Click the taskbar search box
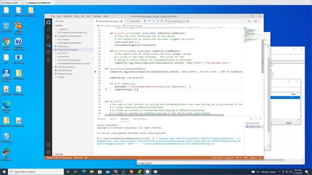The image size is (312, 175). point(36,172)
